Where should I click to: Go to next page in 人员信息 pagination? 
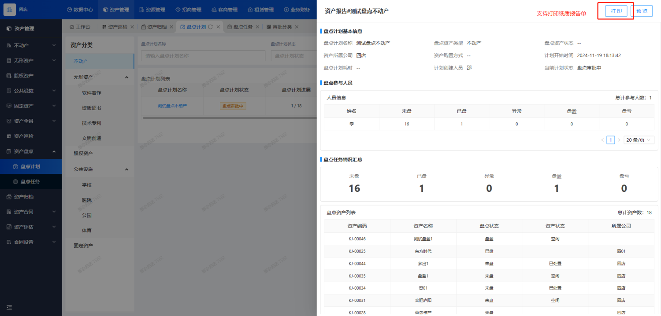pyautogui.click(x=619, y=140)
